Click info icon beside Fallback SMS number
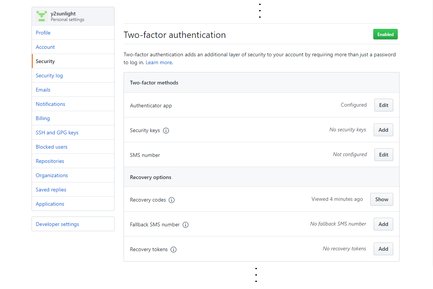The height and width of the screenshot is (289, 433). (186, 225)
